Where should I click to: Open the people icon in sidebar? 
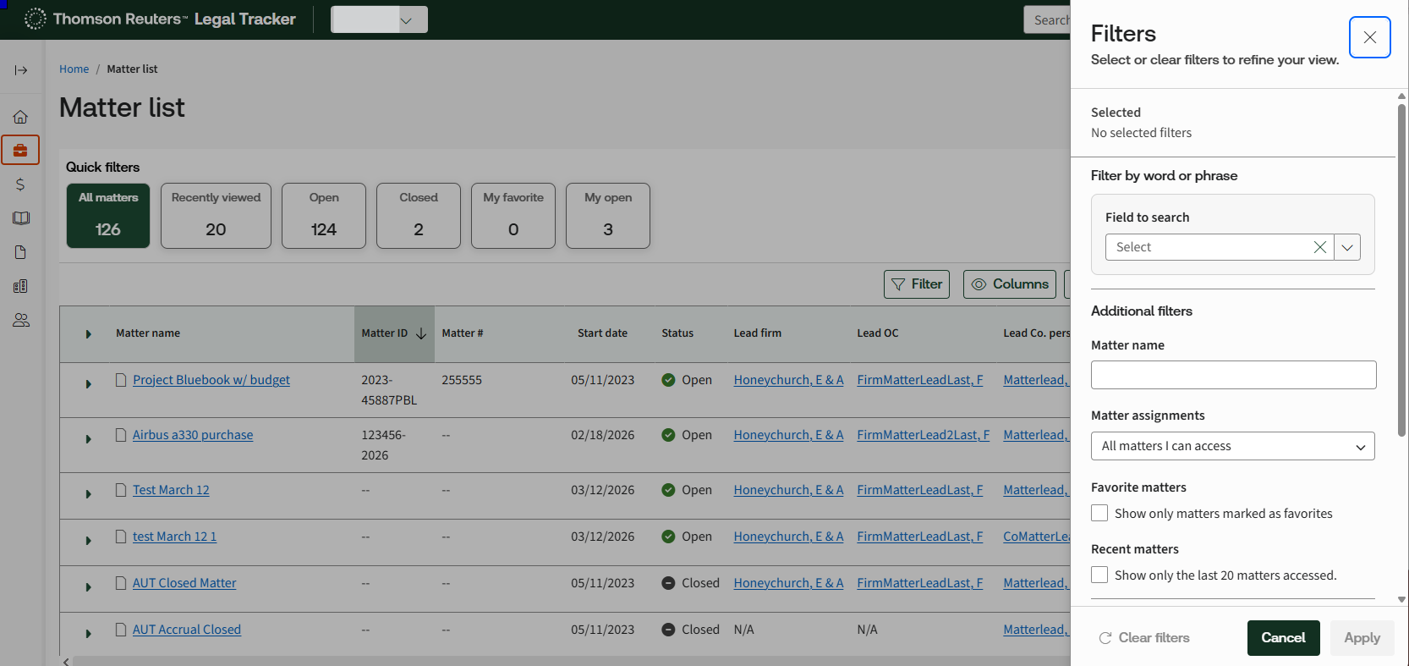pyautogui.click(x=21, y=320)
